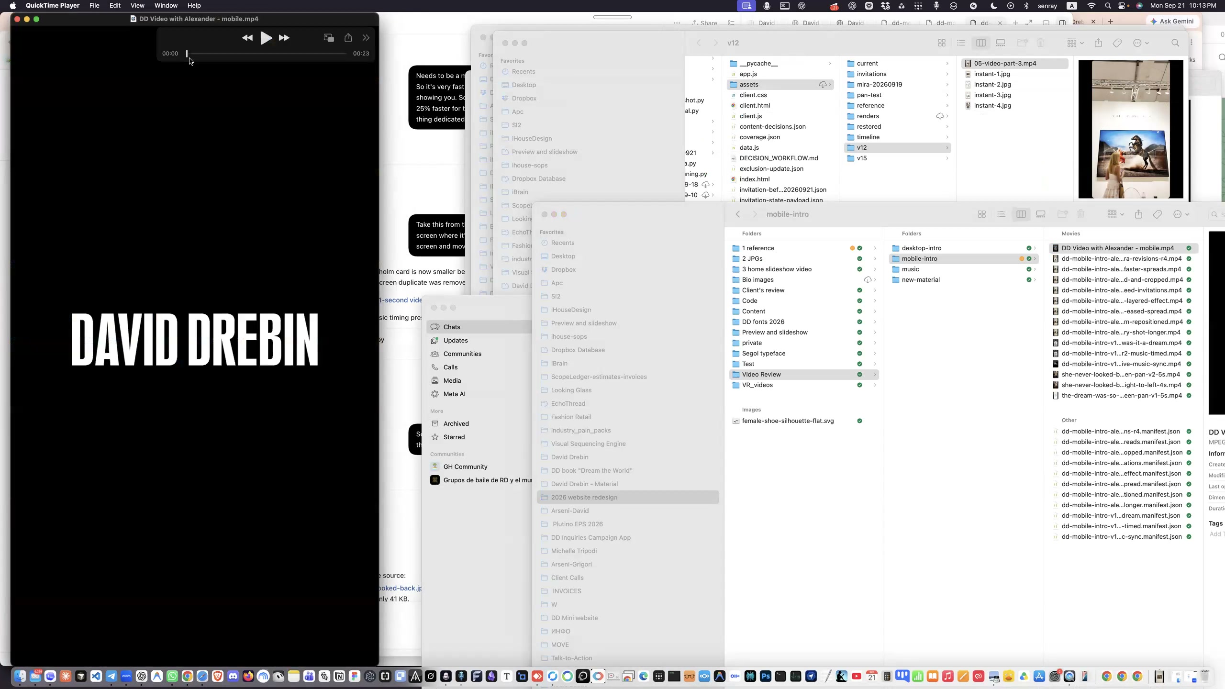Select gallery view in mobile-intro Finder
This screenshot has height=689, width=1225.
pyautogui.click(x=1041, y=214)
